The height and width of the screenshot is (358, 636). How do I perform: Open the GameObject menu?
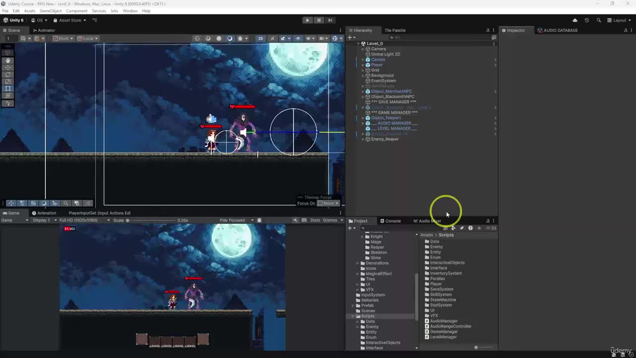pyautogui.click(x=51, y=11)
